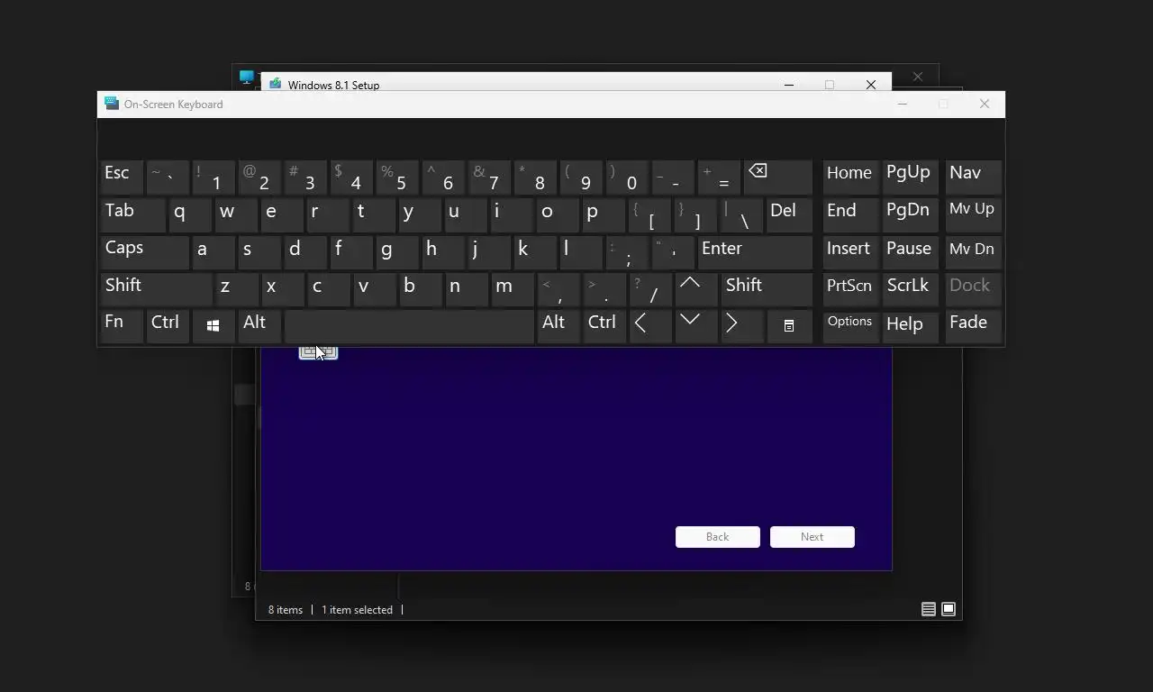Click the PgDn key
The image size is (1153, 692).
point(910,214)
